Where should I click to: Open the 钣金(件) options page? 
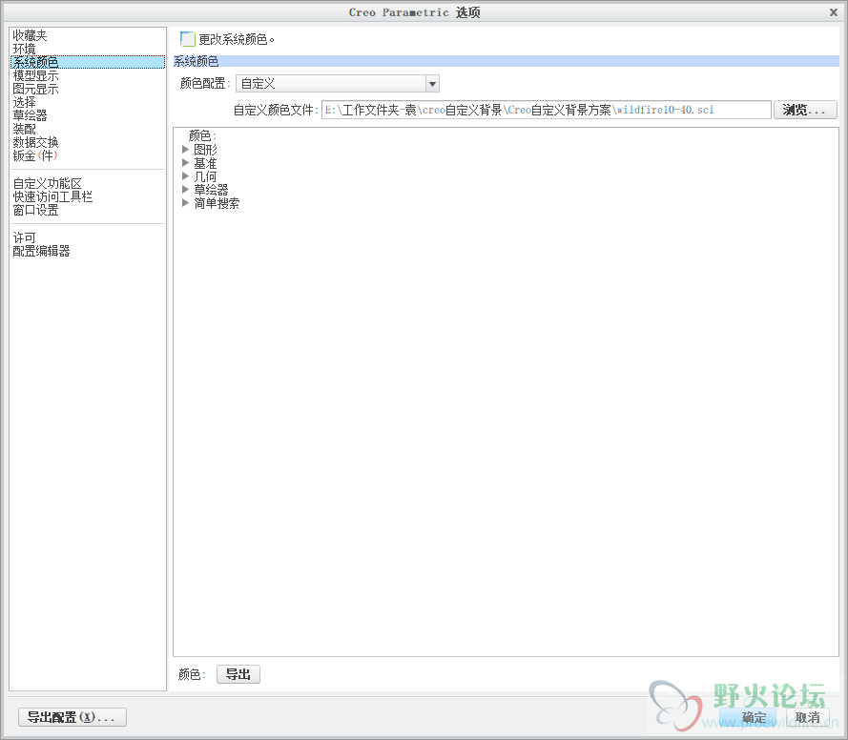34,155
